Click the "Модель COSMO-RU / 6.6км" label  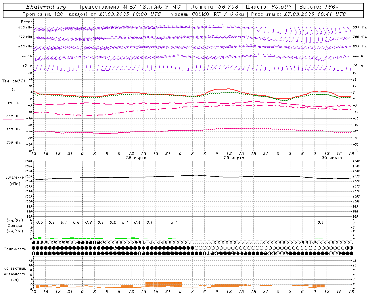[207, 14]
